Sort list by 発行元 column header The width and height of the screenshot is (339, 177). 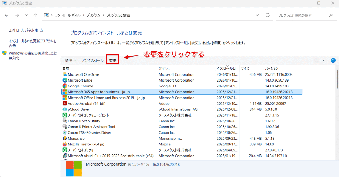164,68
